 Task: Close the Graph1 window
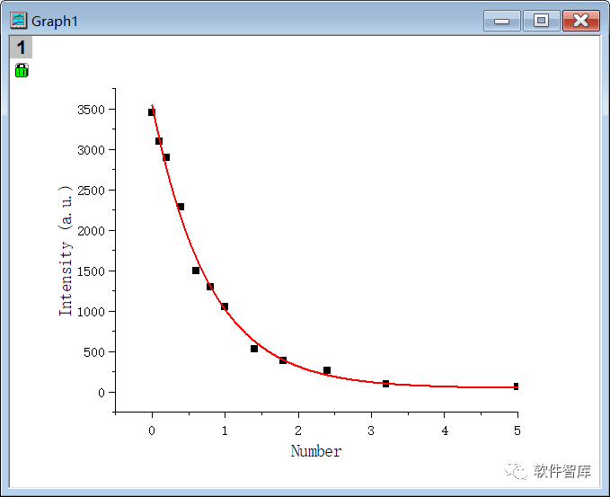coord(581,21)
